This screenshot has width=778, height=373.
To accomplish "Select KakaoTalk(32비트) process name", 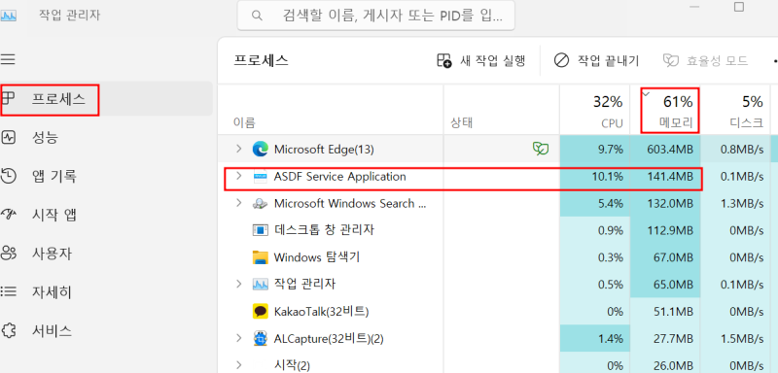I will click(x=321, y=312).
